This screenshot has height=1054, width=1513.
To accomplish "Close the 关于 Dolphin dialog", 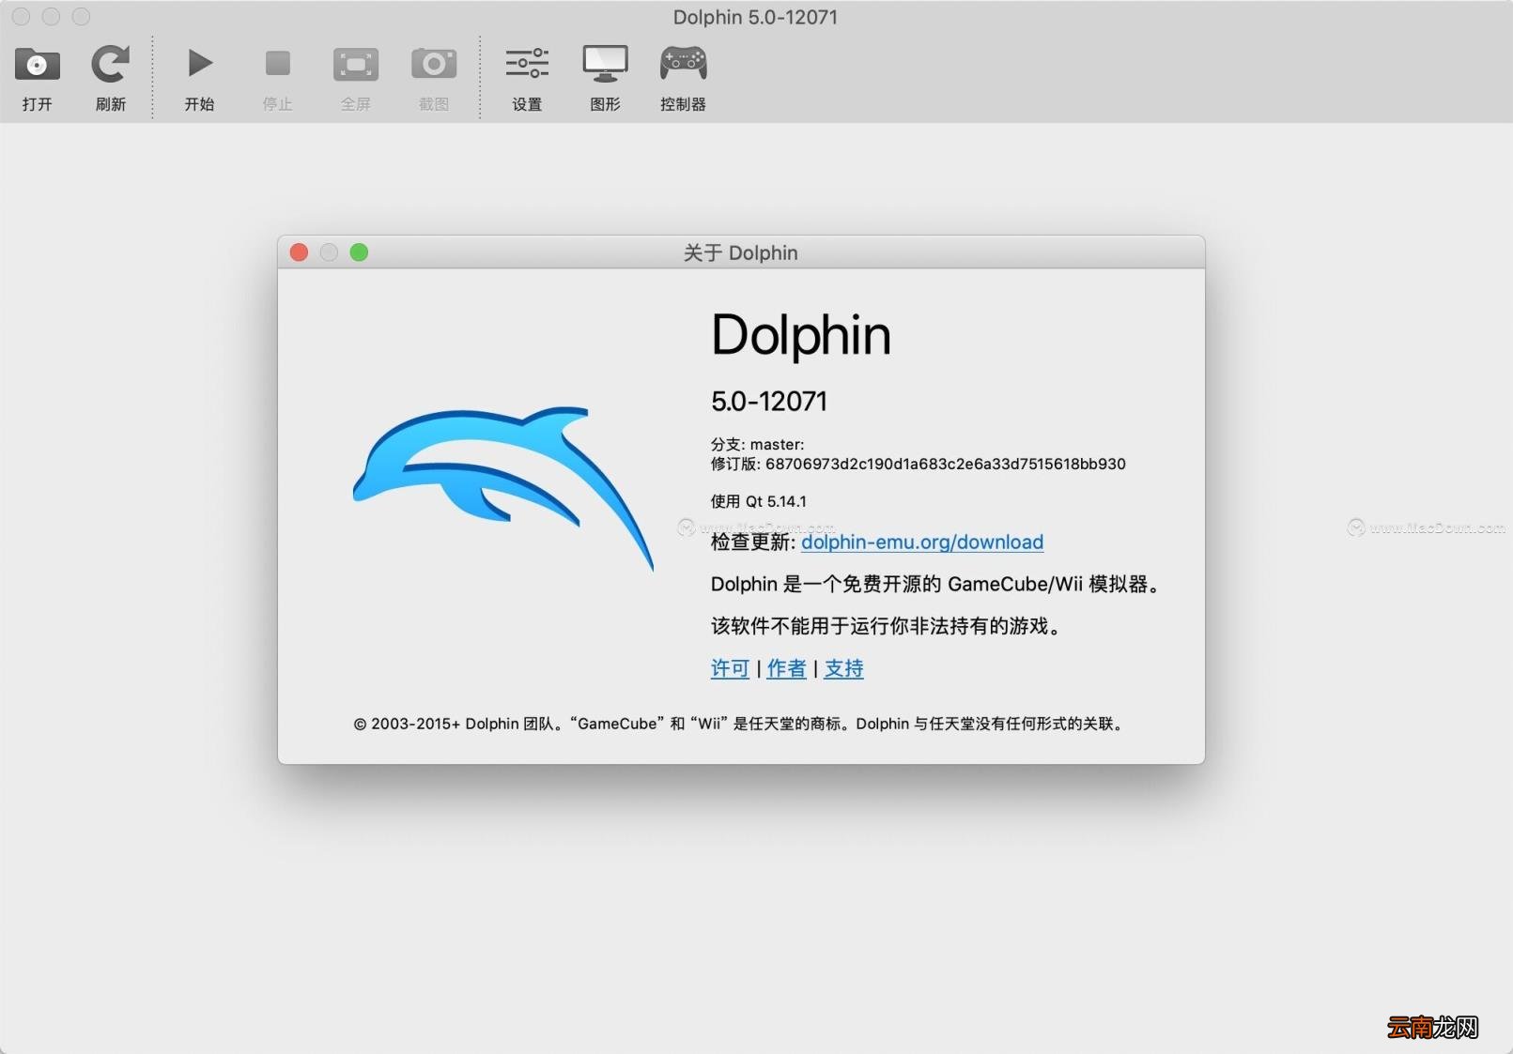I will pos(299,252).
